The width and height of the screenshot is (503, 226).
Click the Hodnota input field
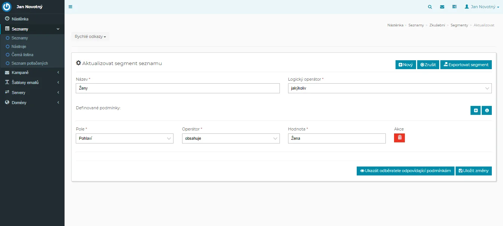click(x=337, y=139)
